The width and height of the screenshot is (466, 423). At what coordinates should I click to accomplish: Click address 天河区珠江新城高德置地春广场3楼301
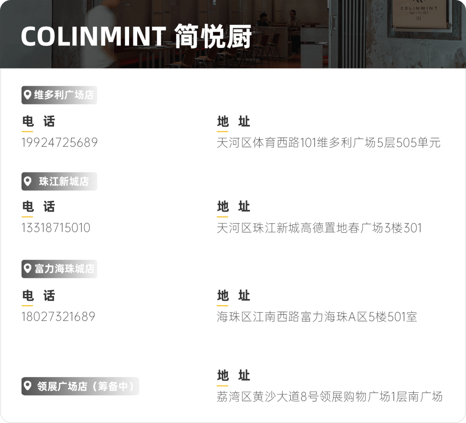point(319,228)
